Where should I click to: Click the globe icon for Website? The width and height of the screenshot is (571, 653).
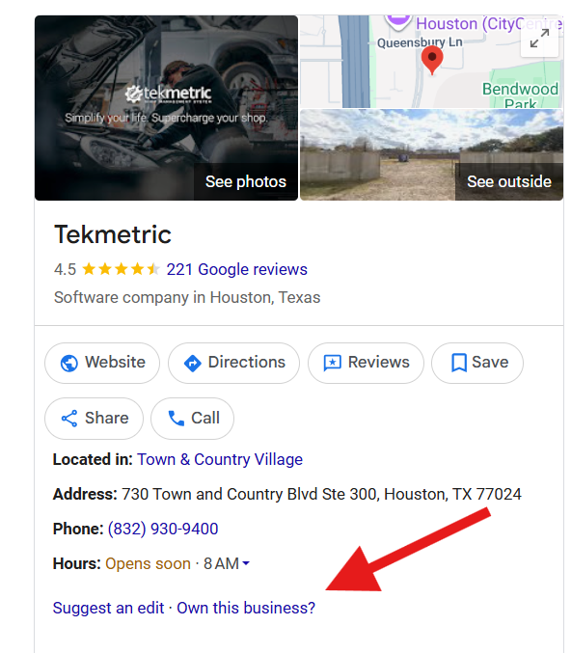69,363
